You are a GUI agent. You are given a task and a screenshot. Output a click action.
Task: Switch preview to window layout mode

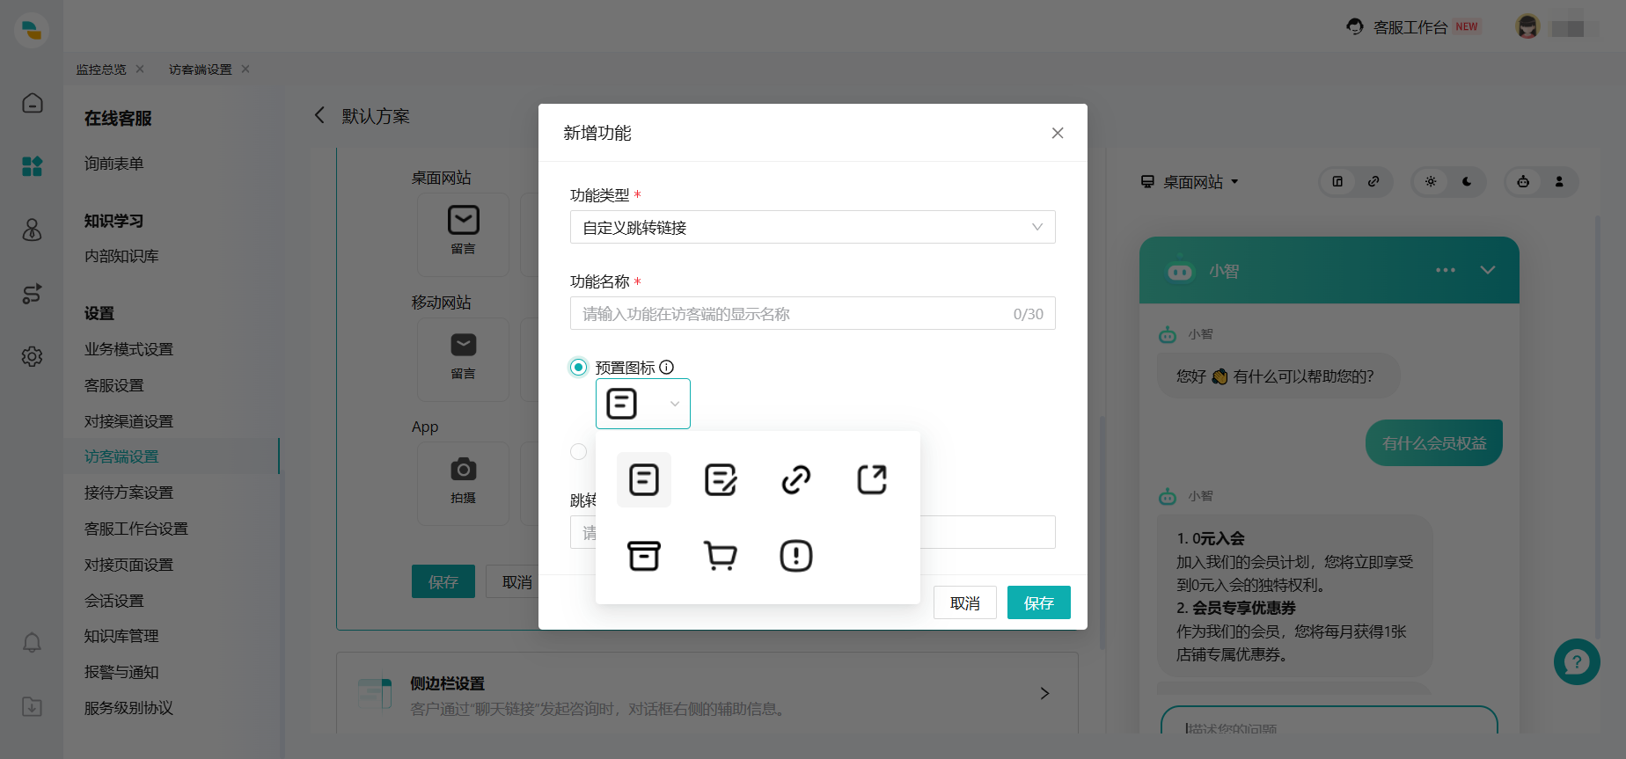pyautogui.click(x=1338, y=181)
